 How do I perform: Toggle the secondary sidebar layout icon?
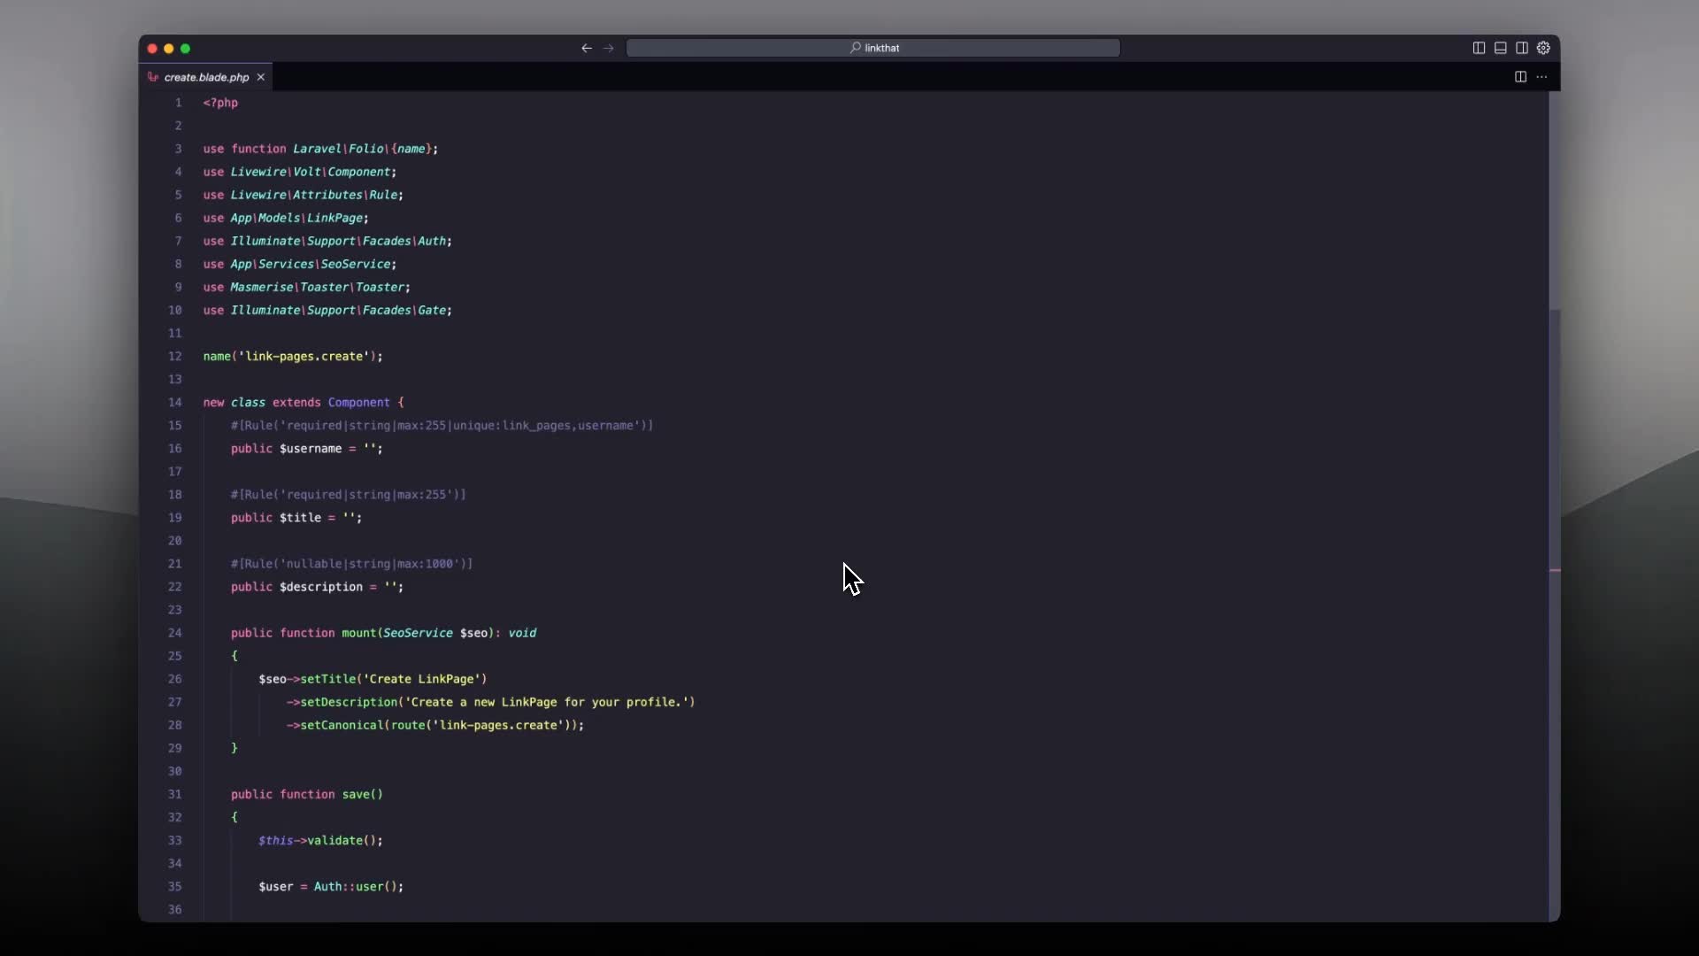1522,48
